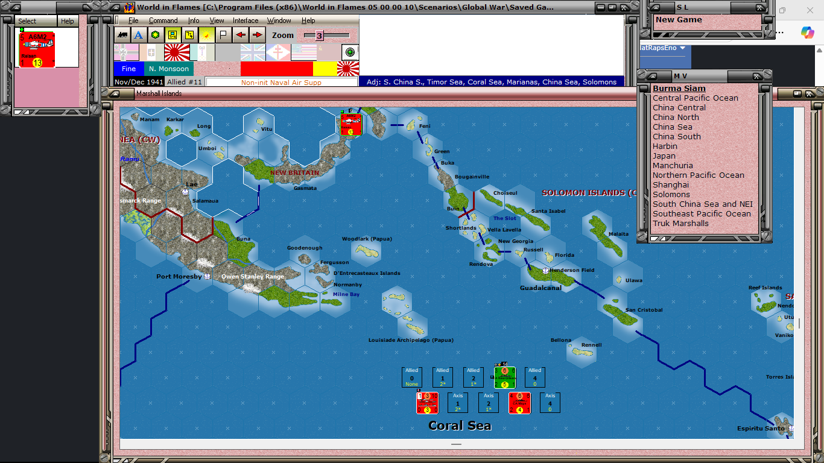Click the yellow unit-counter toolbar icon

[x=190, y=35]
